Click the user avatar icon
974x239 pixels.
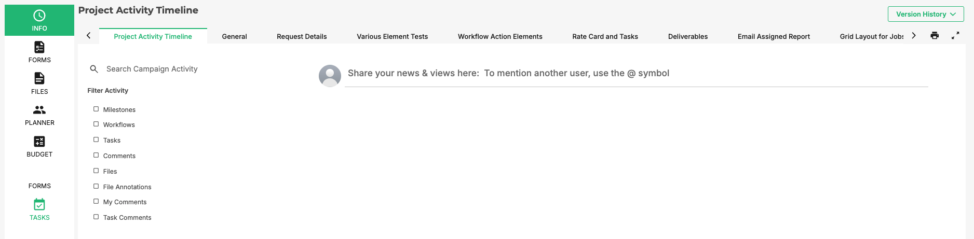coord(330,76)
